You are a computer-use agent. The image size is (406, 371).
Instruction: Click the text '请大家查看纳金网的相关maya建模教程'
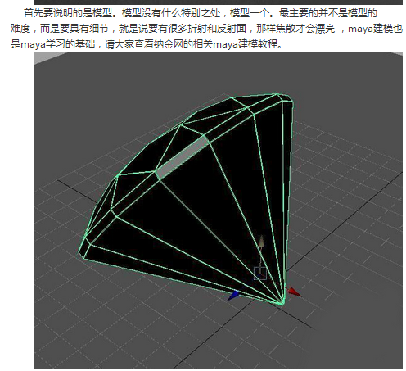pos(192,44)
